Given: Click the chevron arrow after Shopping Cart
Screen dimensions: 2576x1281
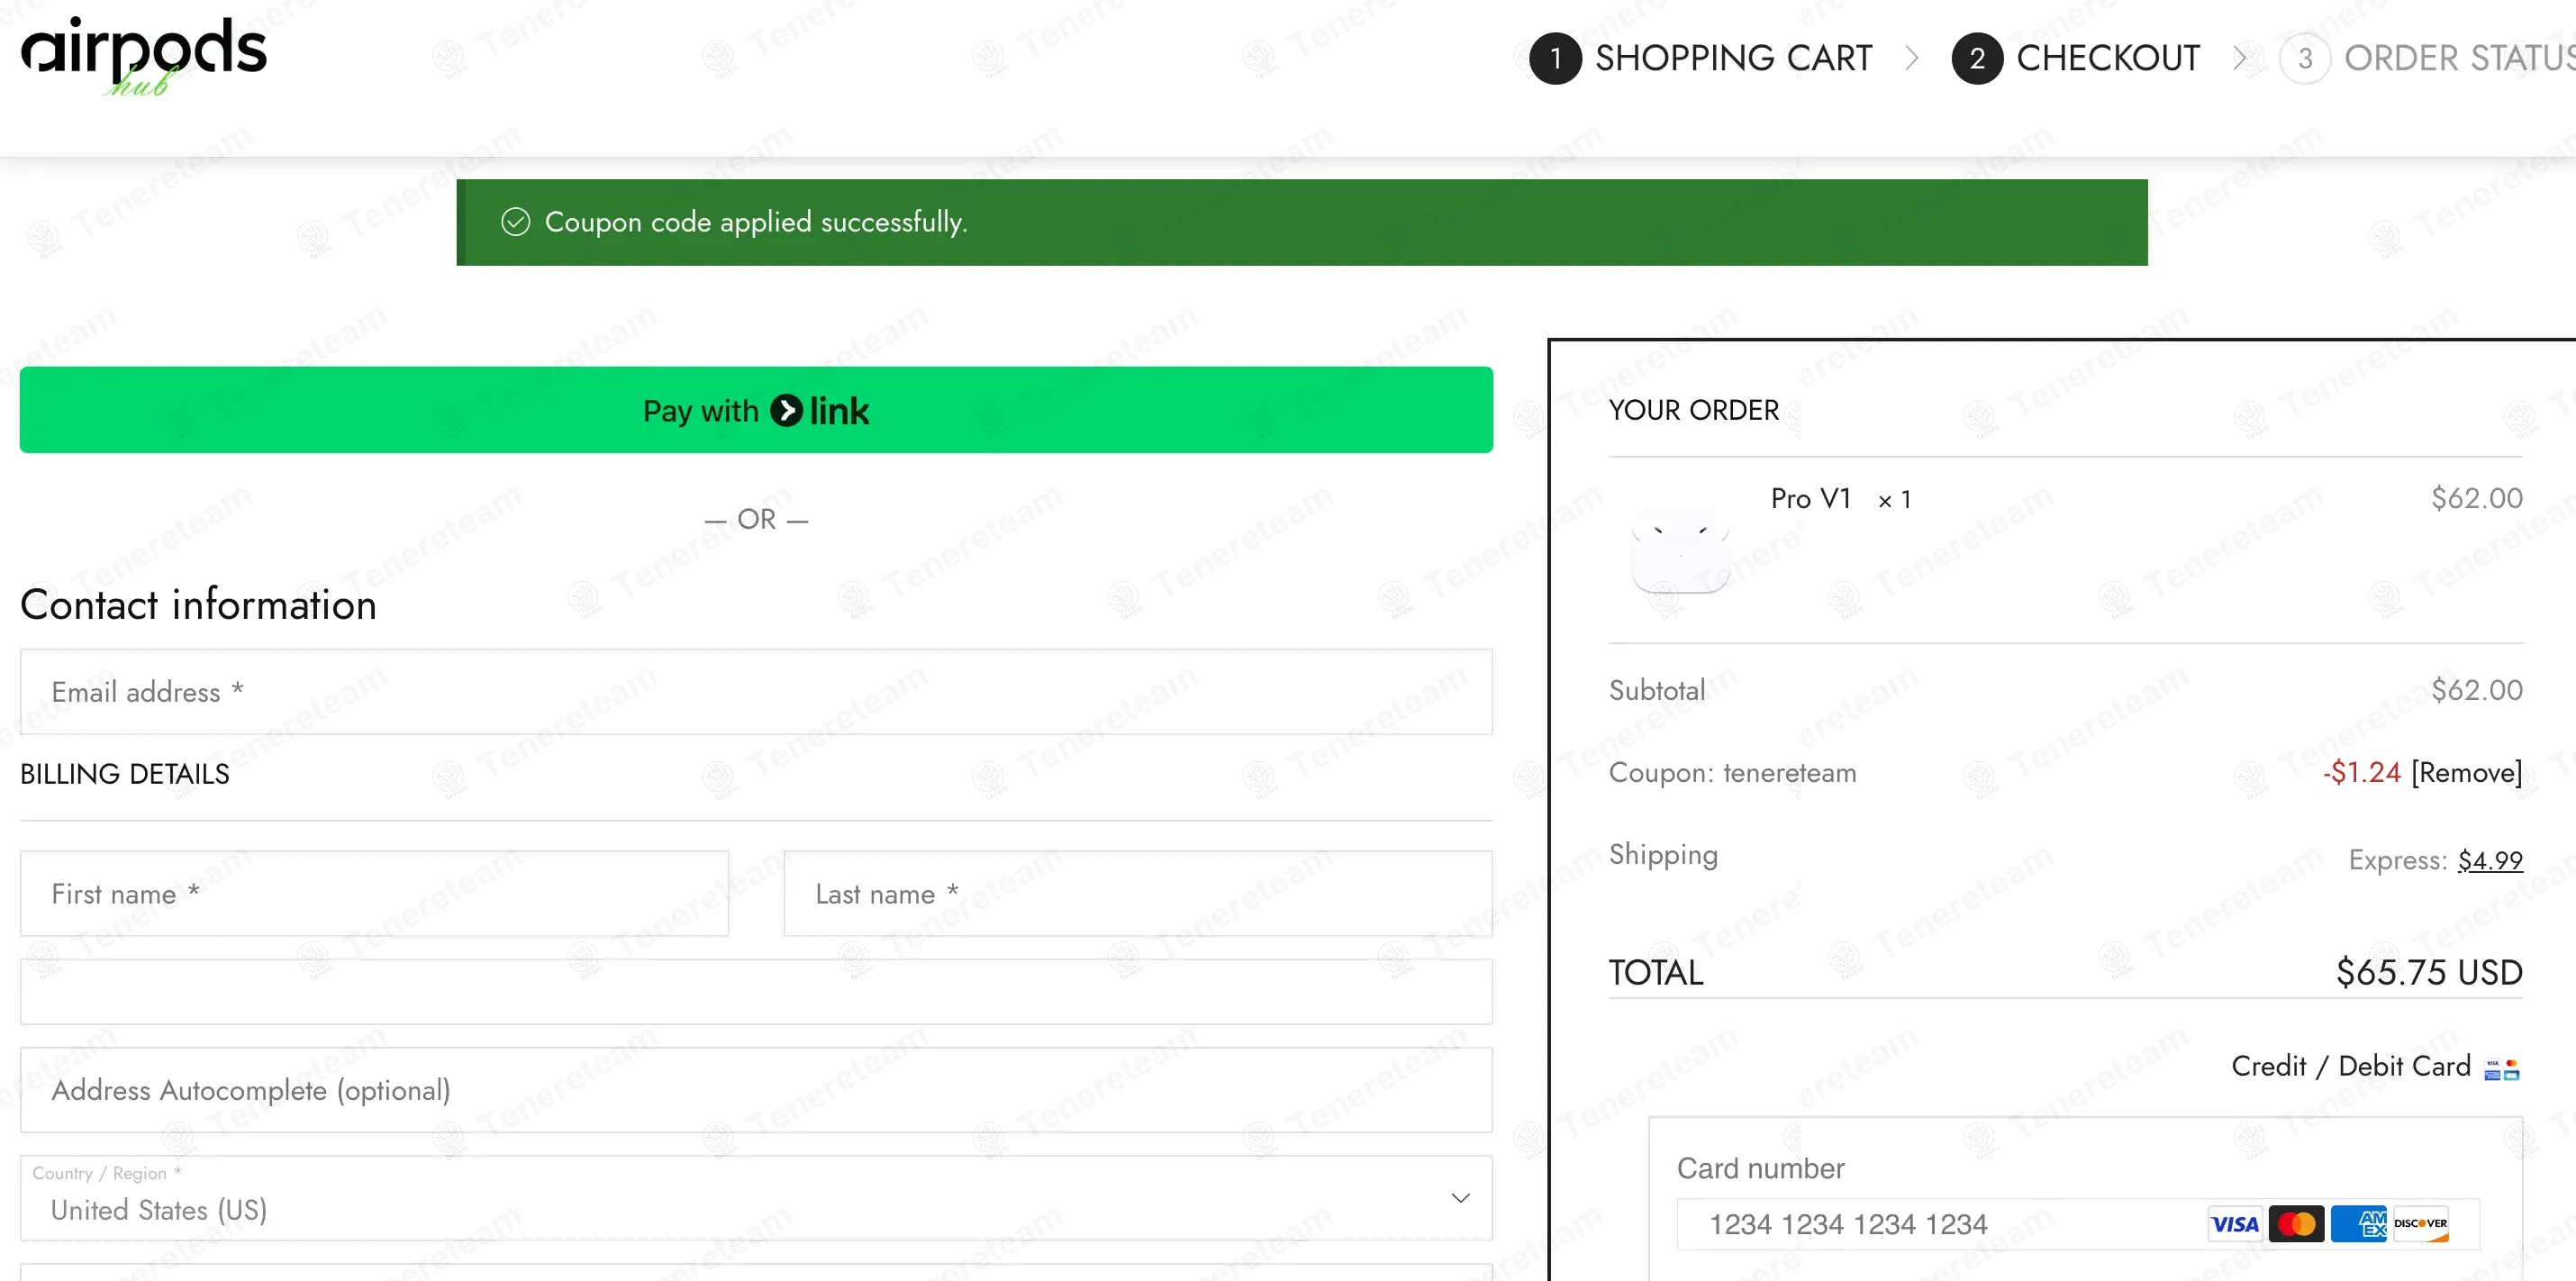Looking at the screenshot, I should 1912,58.
